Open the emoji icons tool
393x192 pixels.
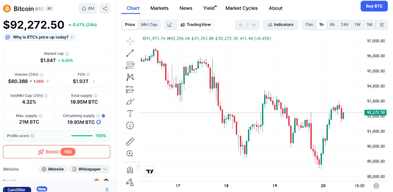click(130, 126)
